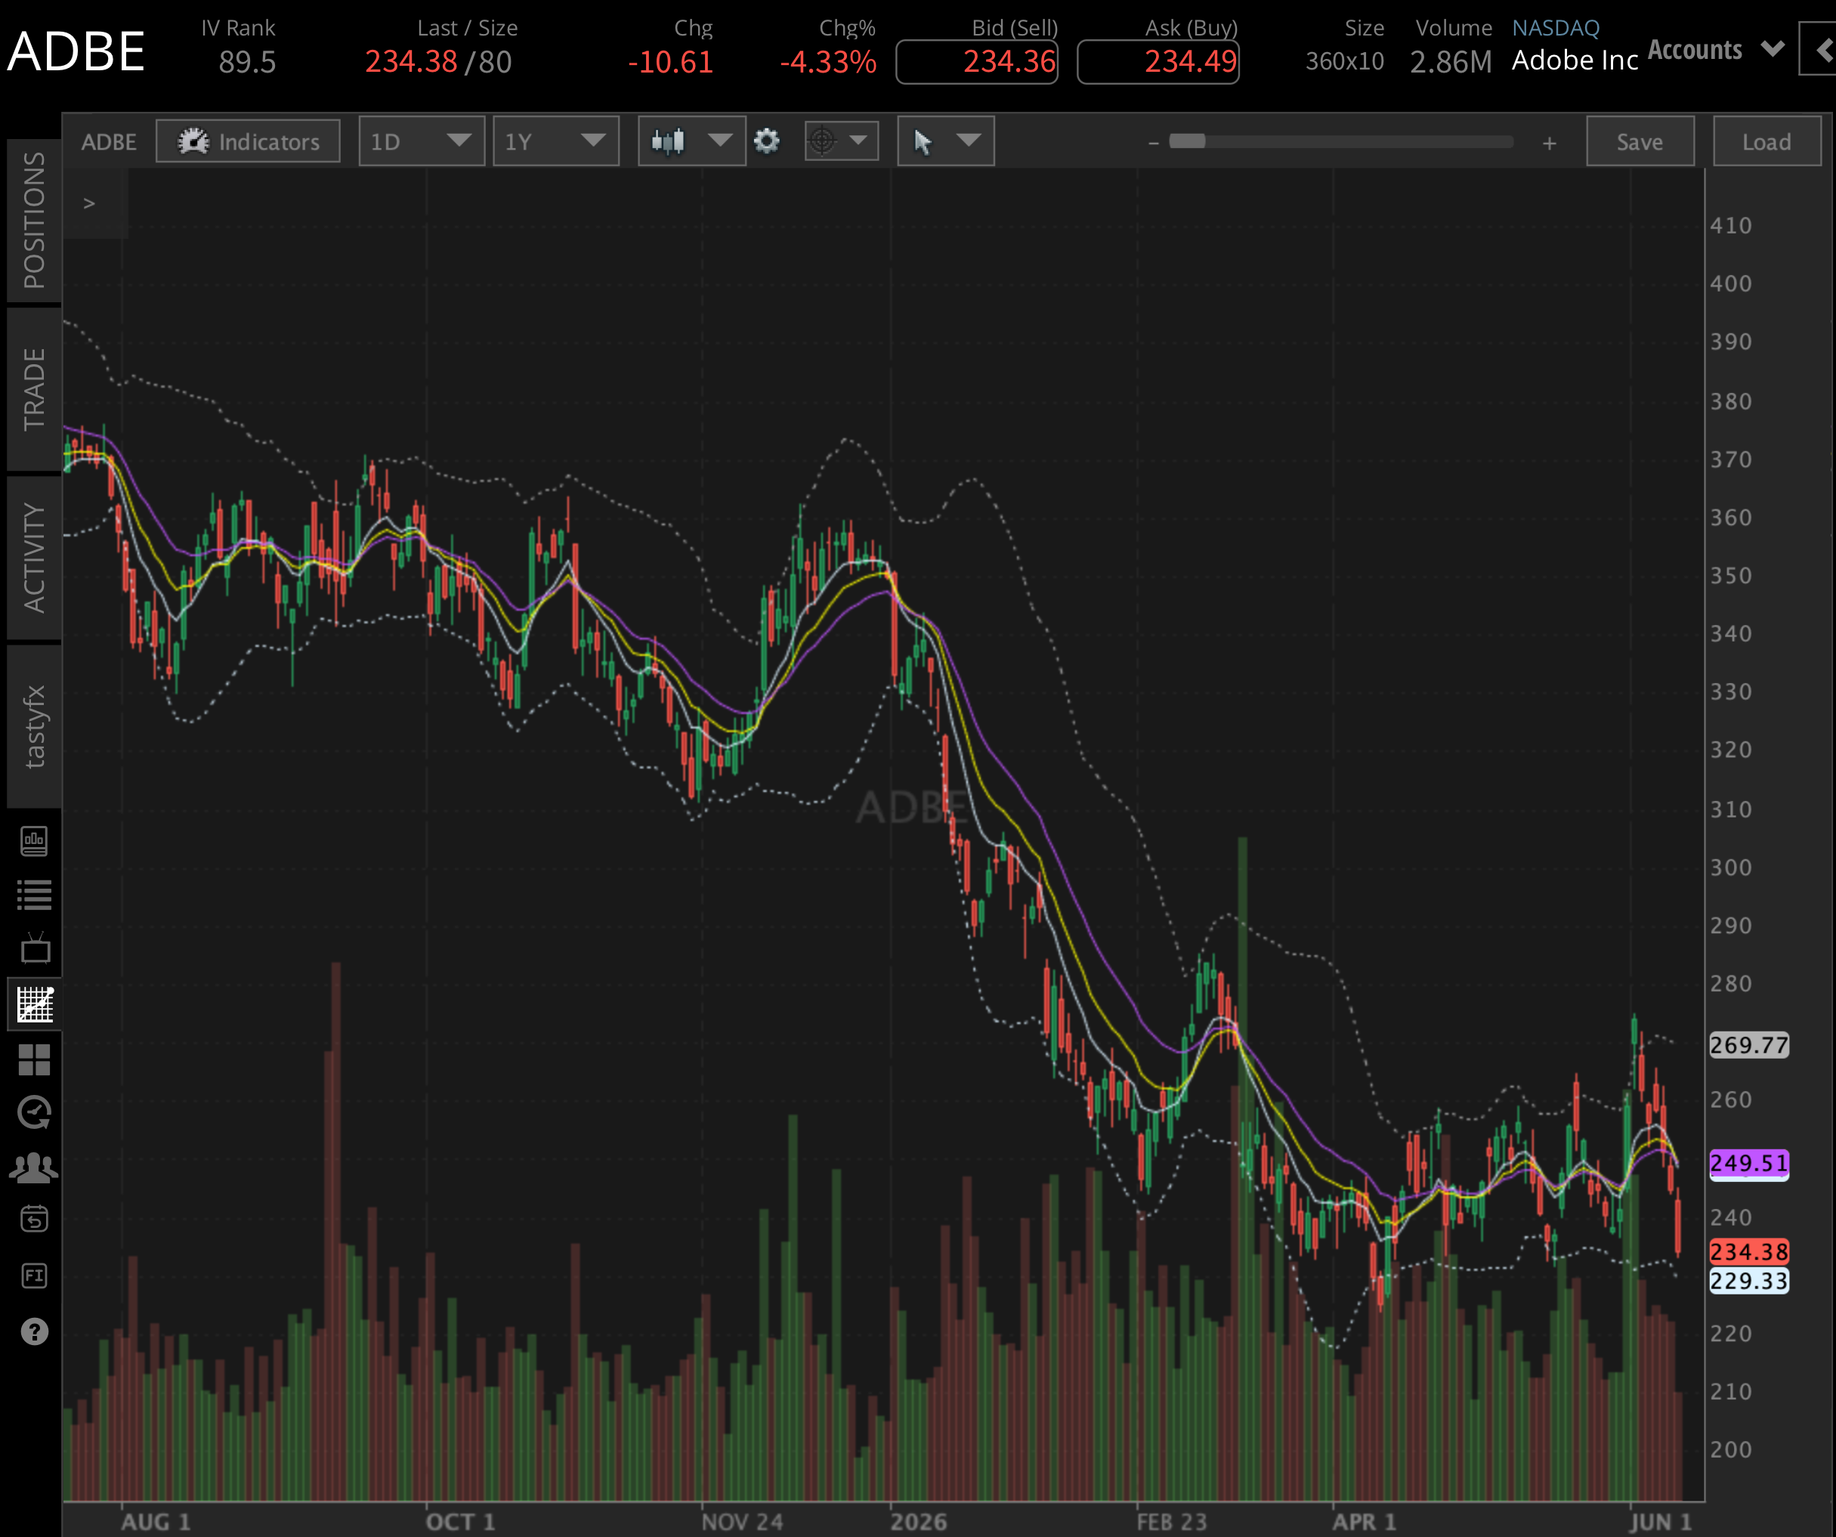Click the OCT 1 date axis label
Viewport: 1836px width, 1537px height.
(460, 1521)
